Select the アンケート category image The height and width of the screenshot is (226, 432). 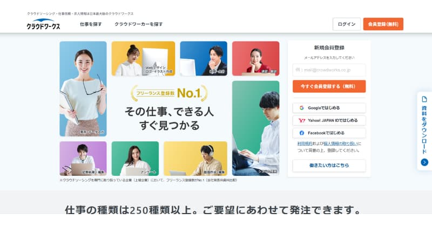pos(136,159)
